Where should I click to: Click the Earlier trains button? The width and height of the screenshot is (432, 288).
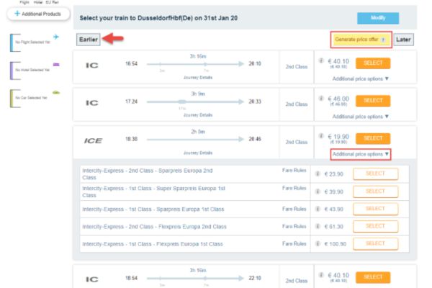(x=89, y=40)
